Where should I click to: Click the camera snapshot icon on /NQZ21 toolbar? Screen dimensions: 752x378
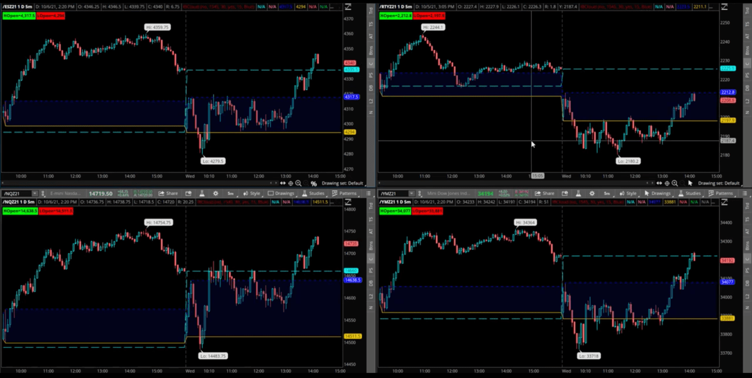188,193
